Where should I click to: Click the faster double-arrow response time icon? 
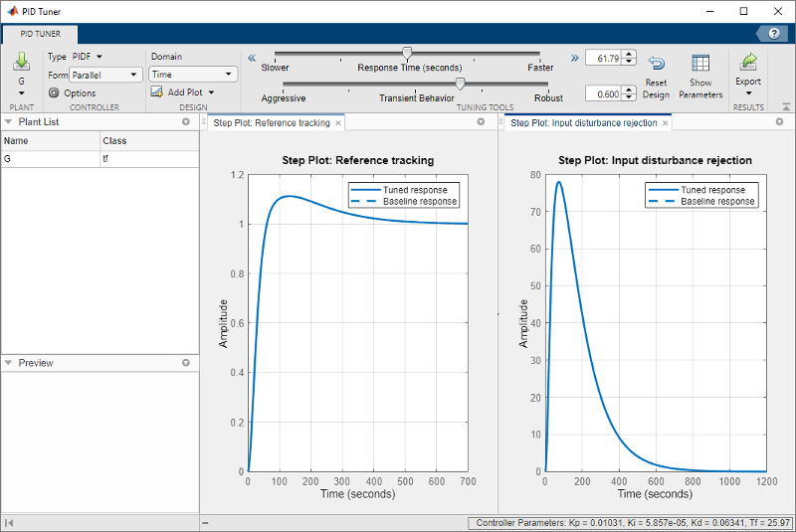(x=573, y=58)
